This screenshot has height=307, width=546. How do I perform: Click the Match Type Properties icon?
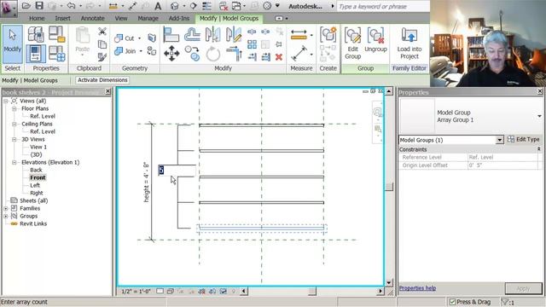click(x=102, y=56)
